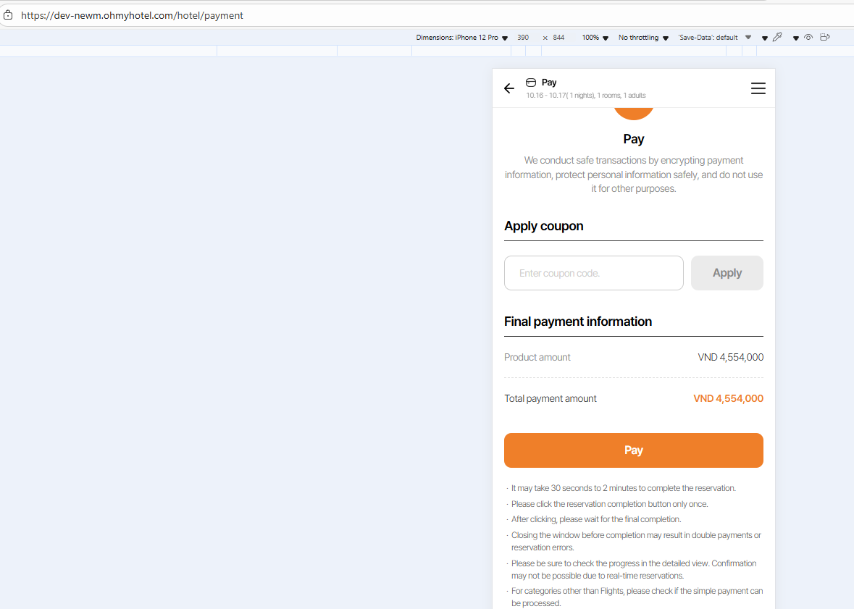Open the dropdown arrow left of eyedropper

coord(765,38)
